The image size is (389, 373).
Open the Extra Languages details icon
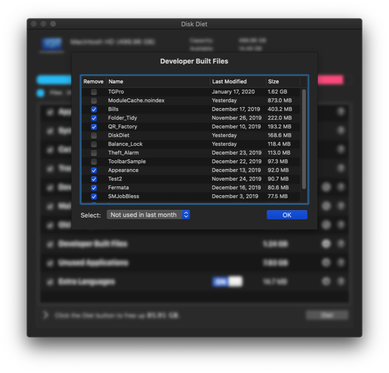(326, 281)
